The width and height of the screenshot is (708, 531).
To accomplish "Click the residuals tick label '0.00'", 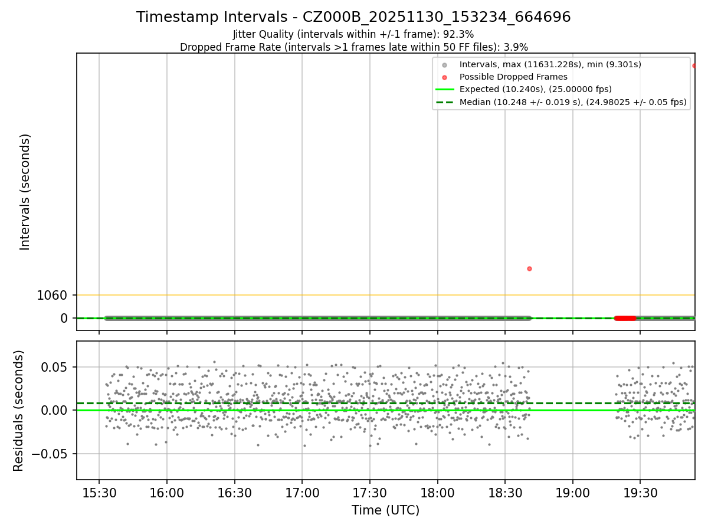I will coord(55,410).
